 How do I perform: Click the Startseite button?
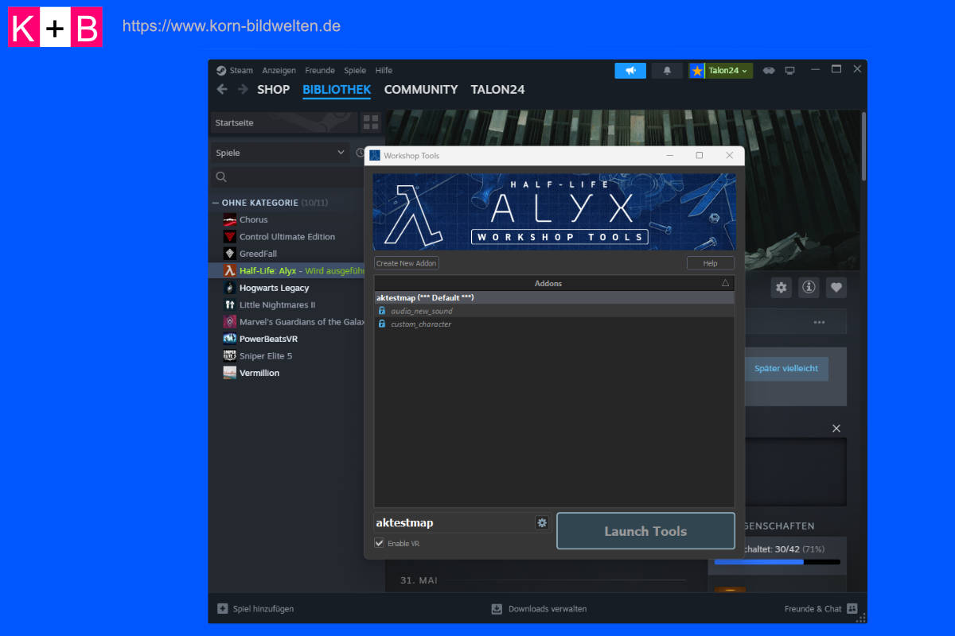coord(284,122)
